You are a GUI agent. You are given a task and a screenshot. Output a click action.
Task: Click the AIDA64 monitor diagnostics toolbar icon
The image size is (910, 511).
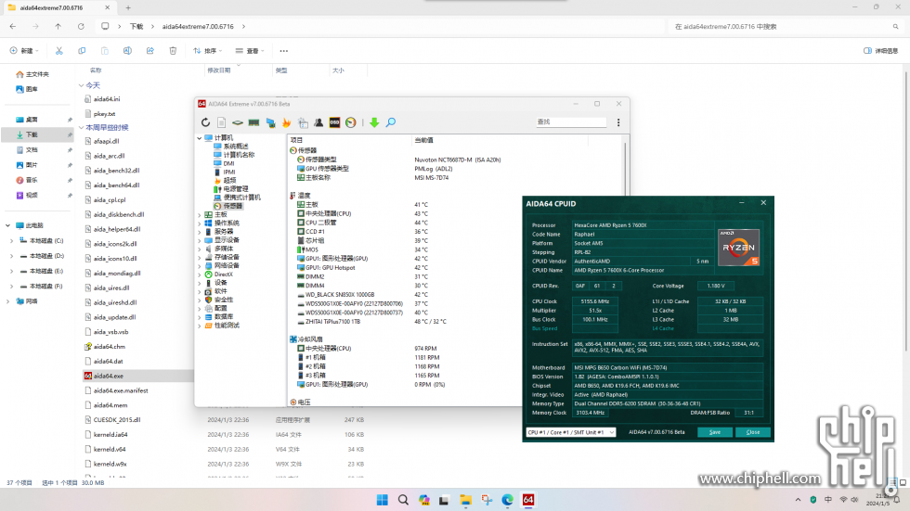270,122
